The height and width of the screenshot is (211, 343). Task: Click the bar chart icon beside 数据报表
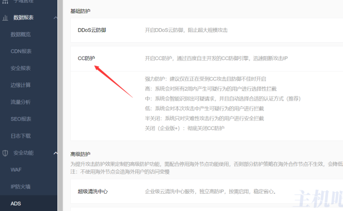tap(5, 18)
